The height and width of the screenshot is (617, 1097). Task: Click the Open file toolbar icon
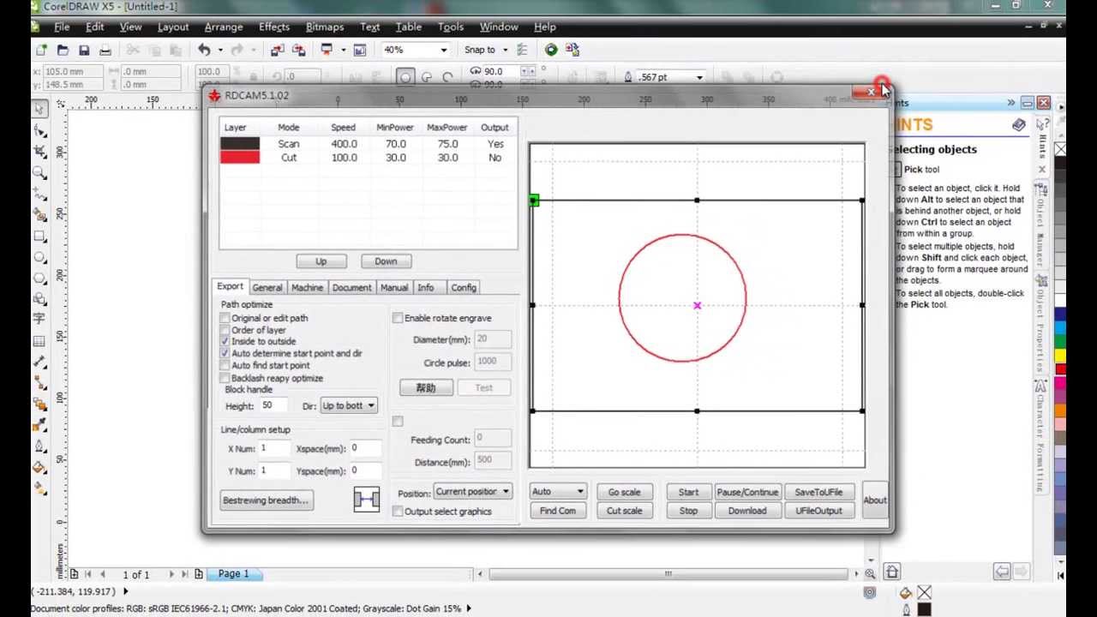pyautogui.click(x=63, y=50)
